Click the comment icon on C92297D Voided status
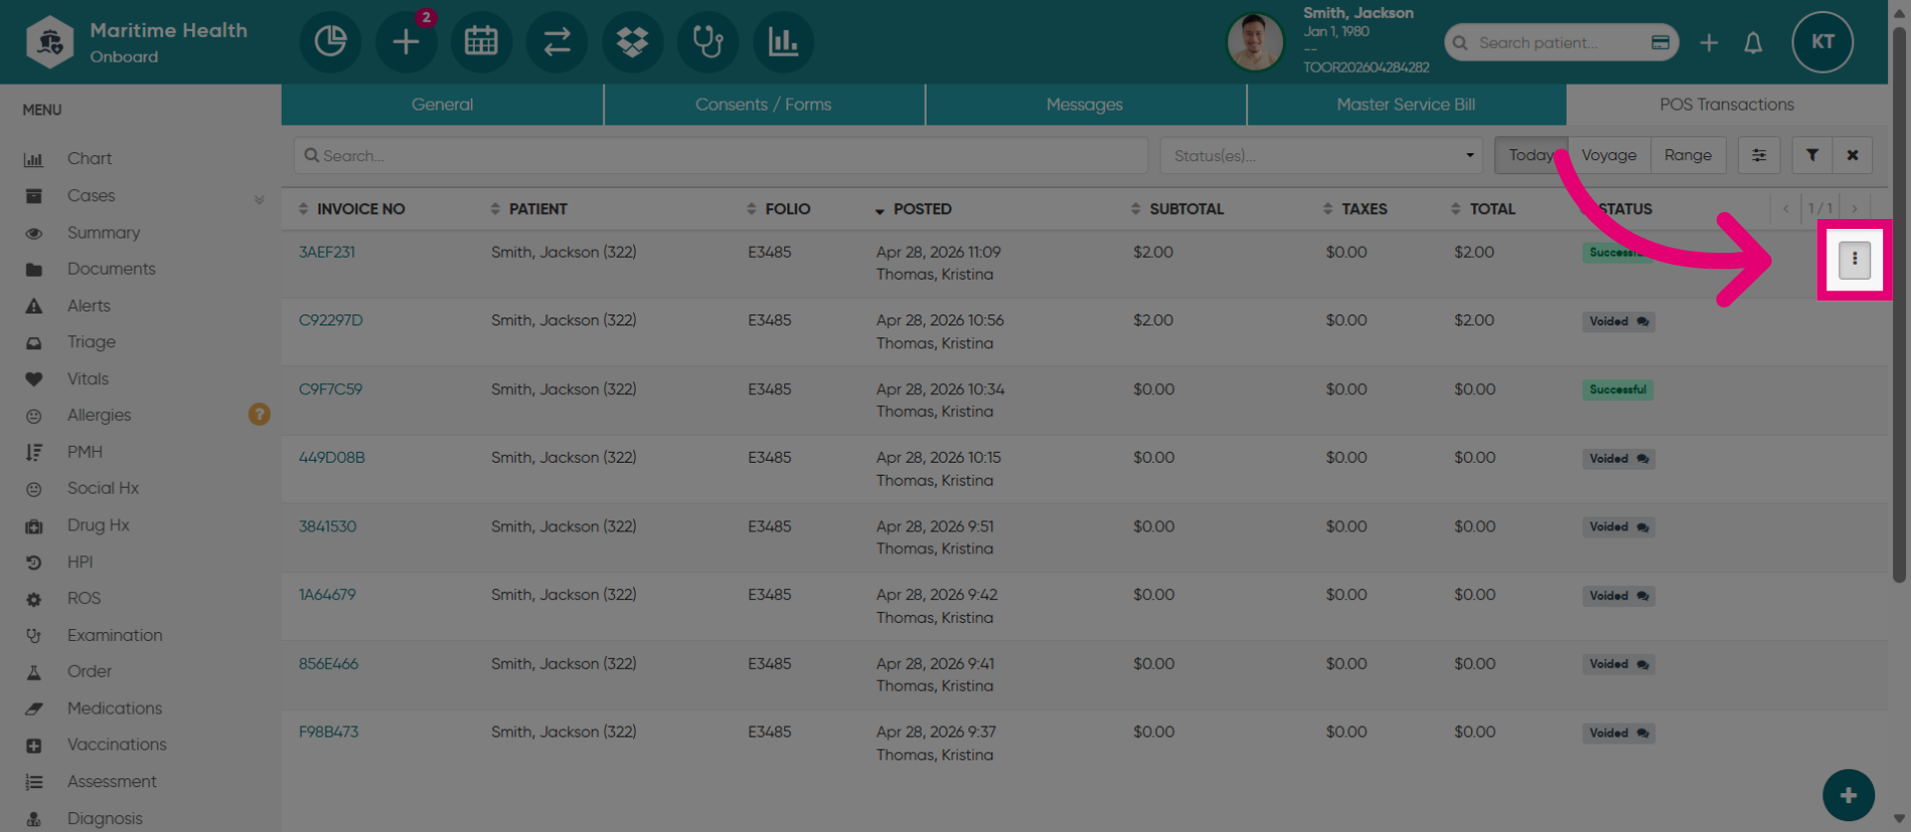Screen dimensions: 1911x832 (x=1642, y=321)
